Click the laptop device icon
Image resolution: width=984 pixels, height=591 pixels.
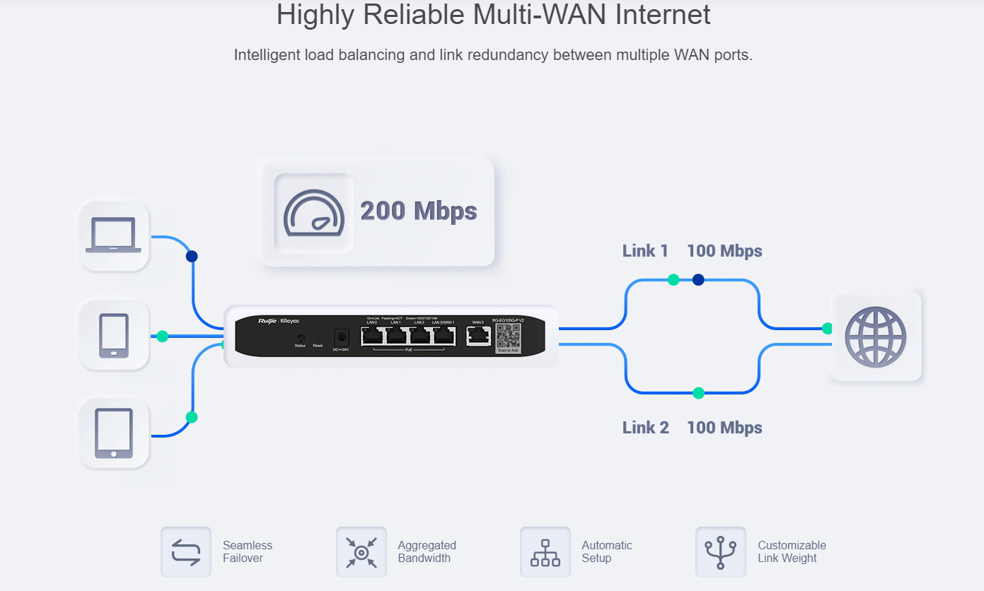[x=113, y=235]
